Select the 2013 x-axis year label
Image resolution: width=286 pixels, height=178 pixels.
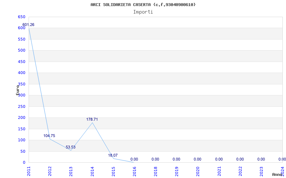(x=71, y=171)
